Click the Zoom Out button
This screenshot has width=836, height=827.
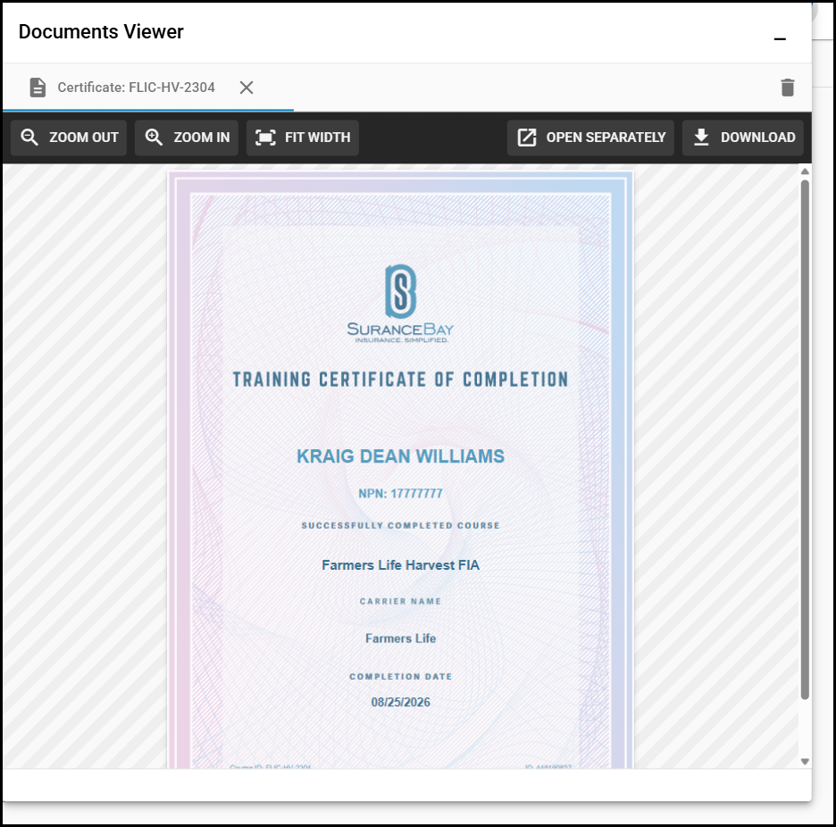69,138
